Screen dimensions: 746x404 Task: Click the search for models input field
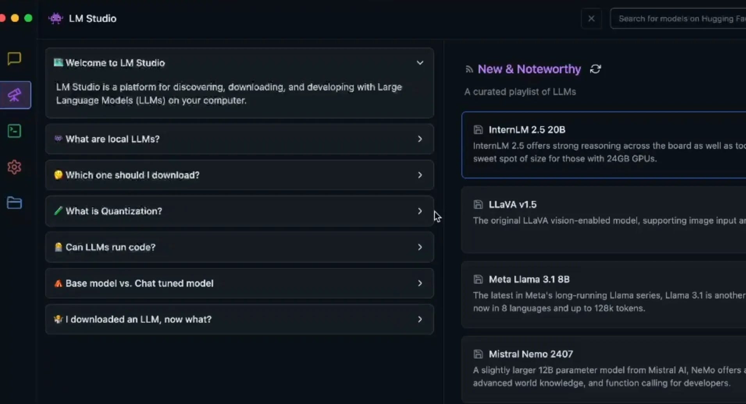click(679, 18)
